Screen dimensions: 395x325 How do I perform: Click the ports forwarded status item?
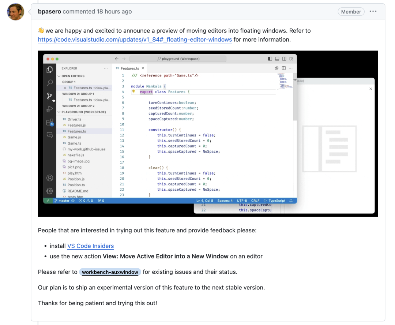coord(101,201)
